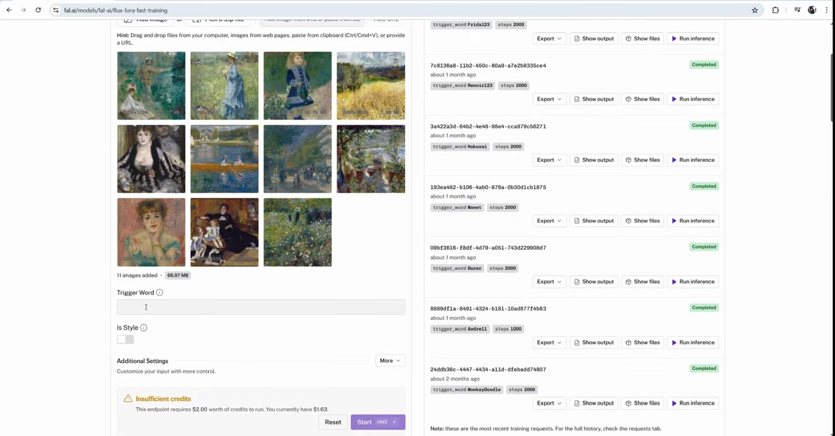Show output for the Hokusai training
The image size is (835, 436).
594,160
